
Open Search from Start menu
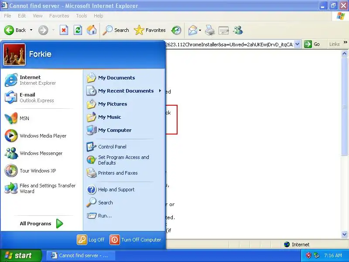pyautogui.click(x=124, y=203)
